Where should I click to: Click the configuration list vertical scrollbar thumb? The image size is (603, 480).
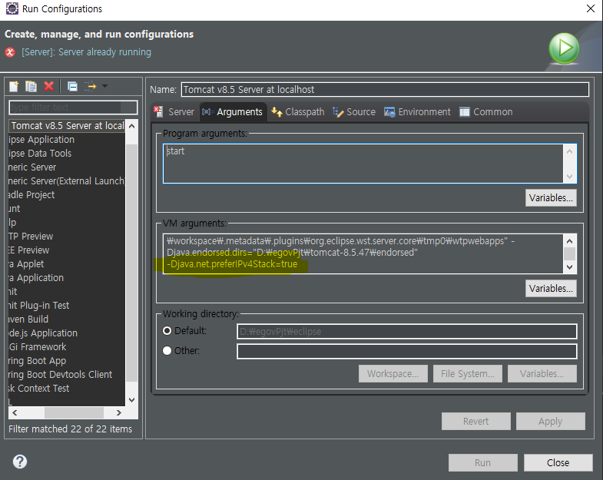pos(132,263)
